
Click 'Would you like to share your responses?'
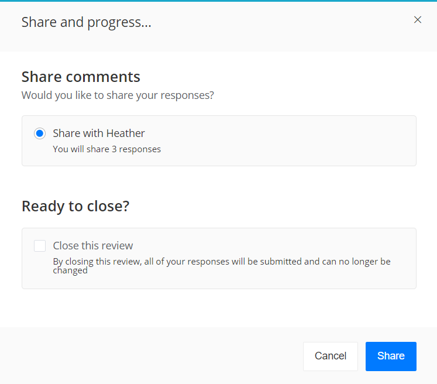pos(118,95)
